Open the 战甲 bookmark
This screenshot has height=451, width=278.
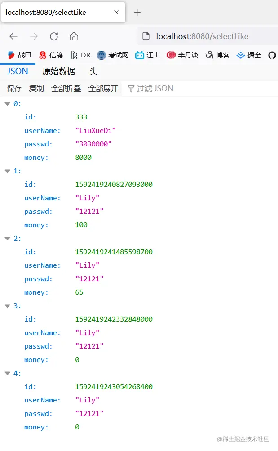(x=20, y=55)
